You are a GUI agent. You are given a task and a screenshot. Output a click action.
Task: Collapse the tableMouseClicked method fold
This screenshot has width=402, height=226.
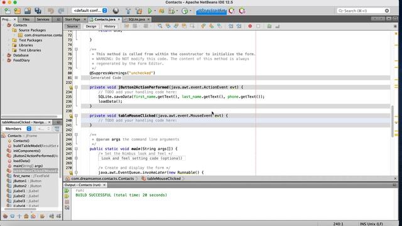click(x=76, y=116)
